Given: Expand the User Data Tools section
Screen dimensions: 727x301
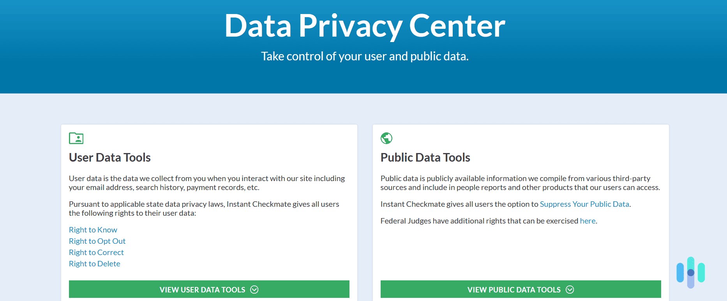Looking at the screenshot, I should point(209,289).
